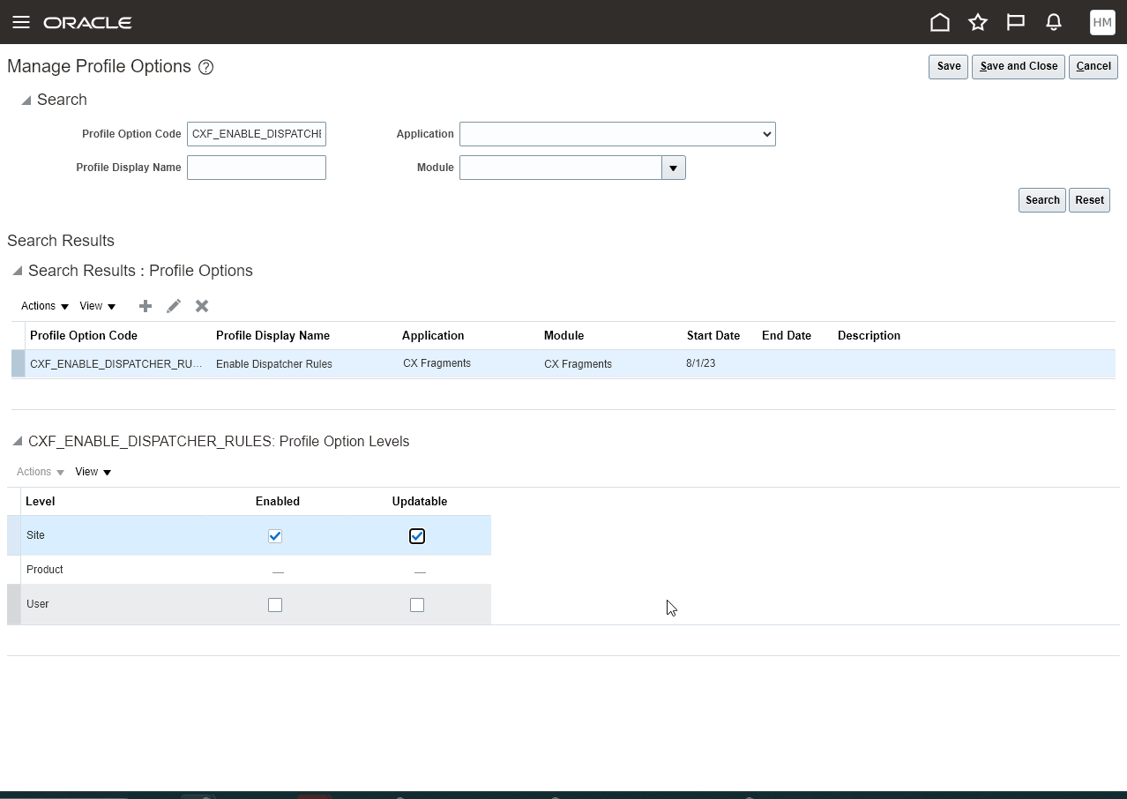This screenshot has width=1127, height=799.
Task: Collapse the Profile Option Levels section
Action: (18, 441)
